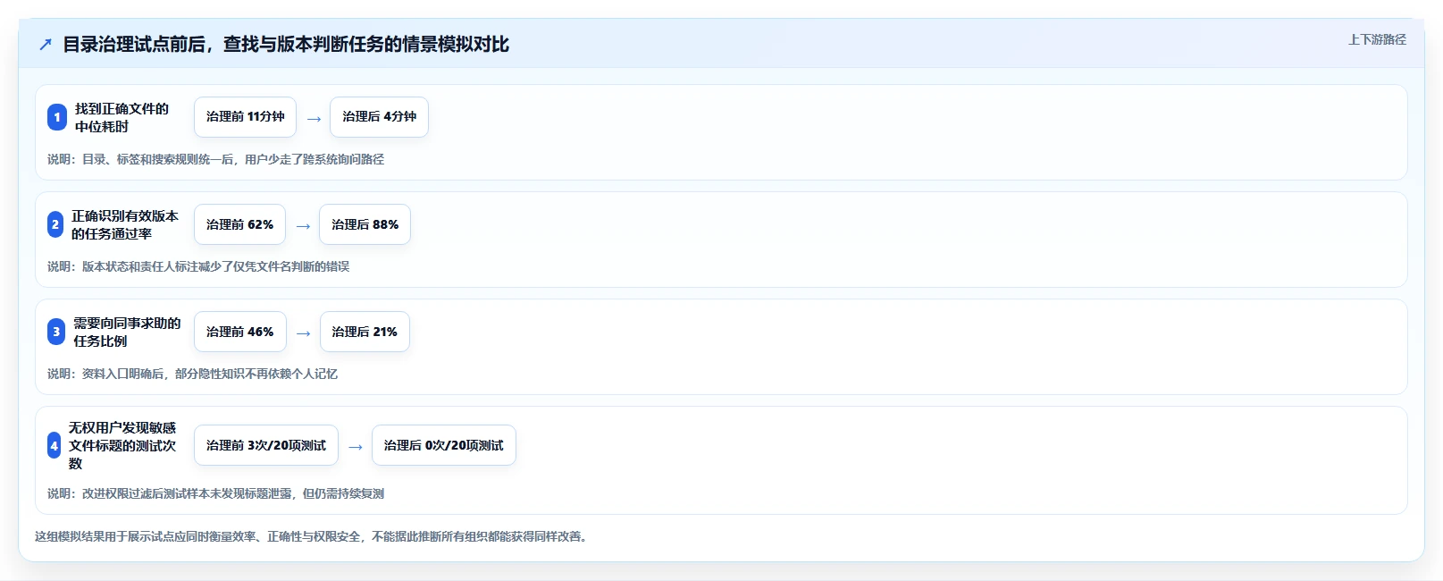Click the note about 目录、标签和搜索规则统一后
The height and width of the screenshot is (581, 1443).
coord(215,159)
